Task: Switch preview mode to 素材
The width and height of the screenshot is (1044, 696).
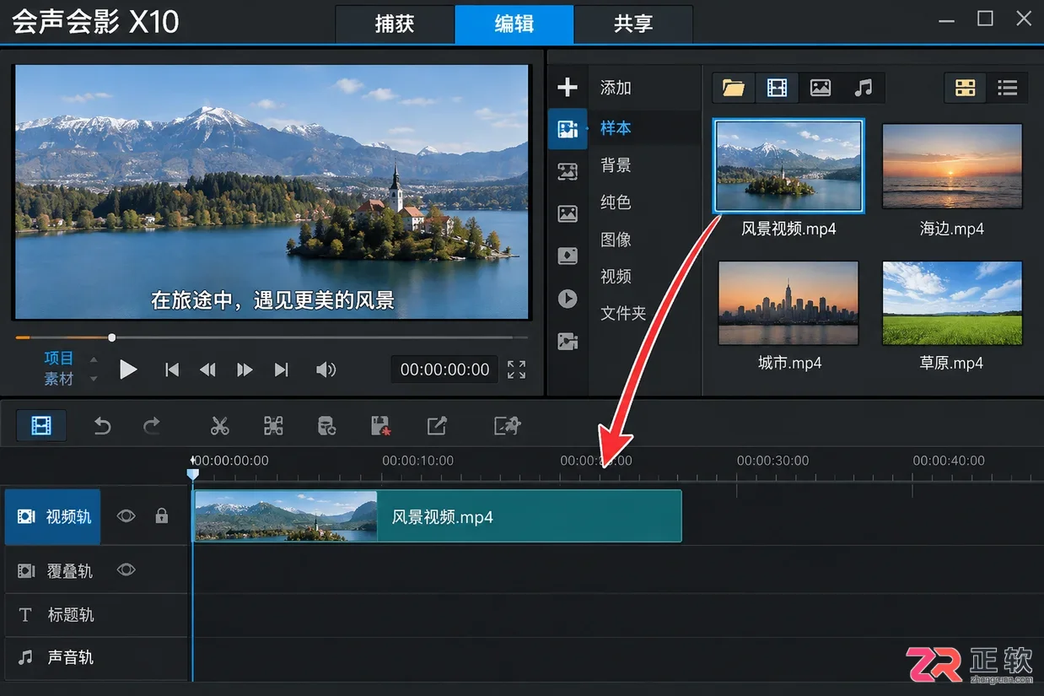Action: coord(59,379)
